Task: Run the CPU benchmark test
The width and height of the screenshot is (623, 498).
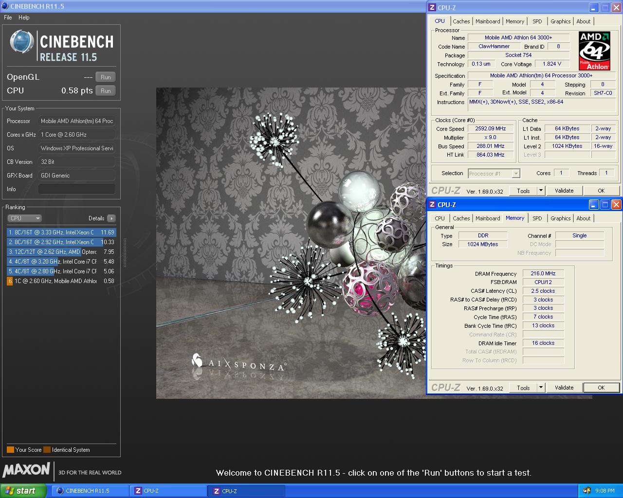Action: pos(106,91)
